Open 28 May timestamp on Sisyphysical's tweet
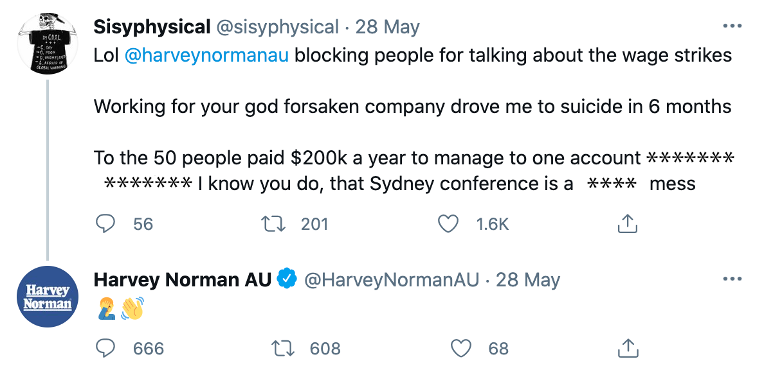 pos(387,27)
